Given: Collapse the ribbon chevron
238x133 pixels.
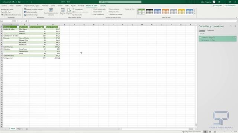Looking at the screenshot, I should pos(236,18).
